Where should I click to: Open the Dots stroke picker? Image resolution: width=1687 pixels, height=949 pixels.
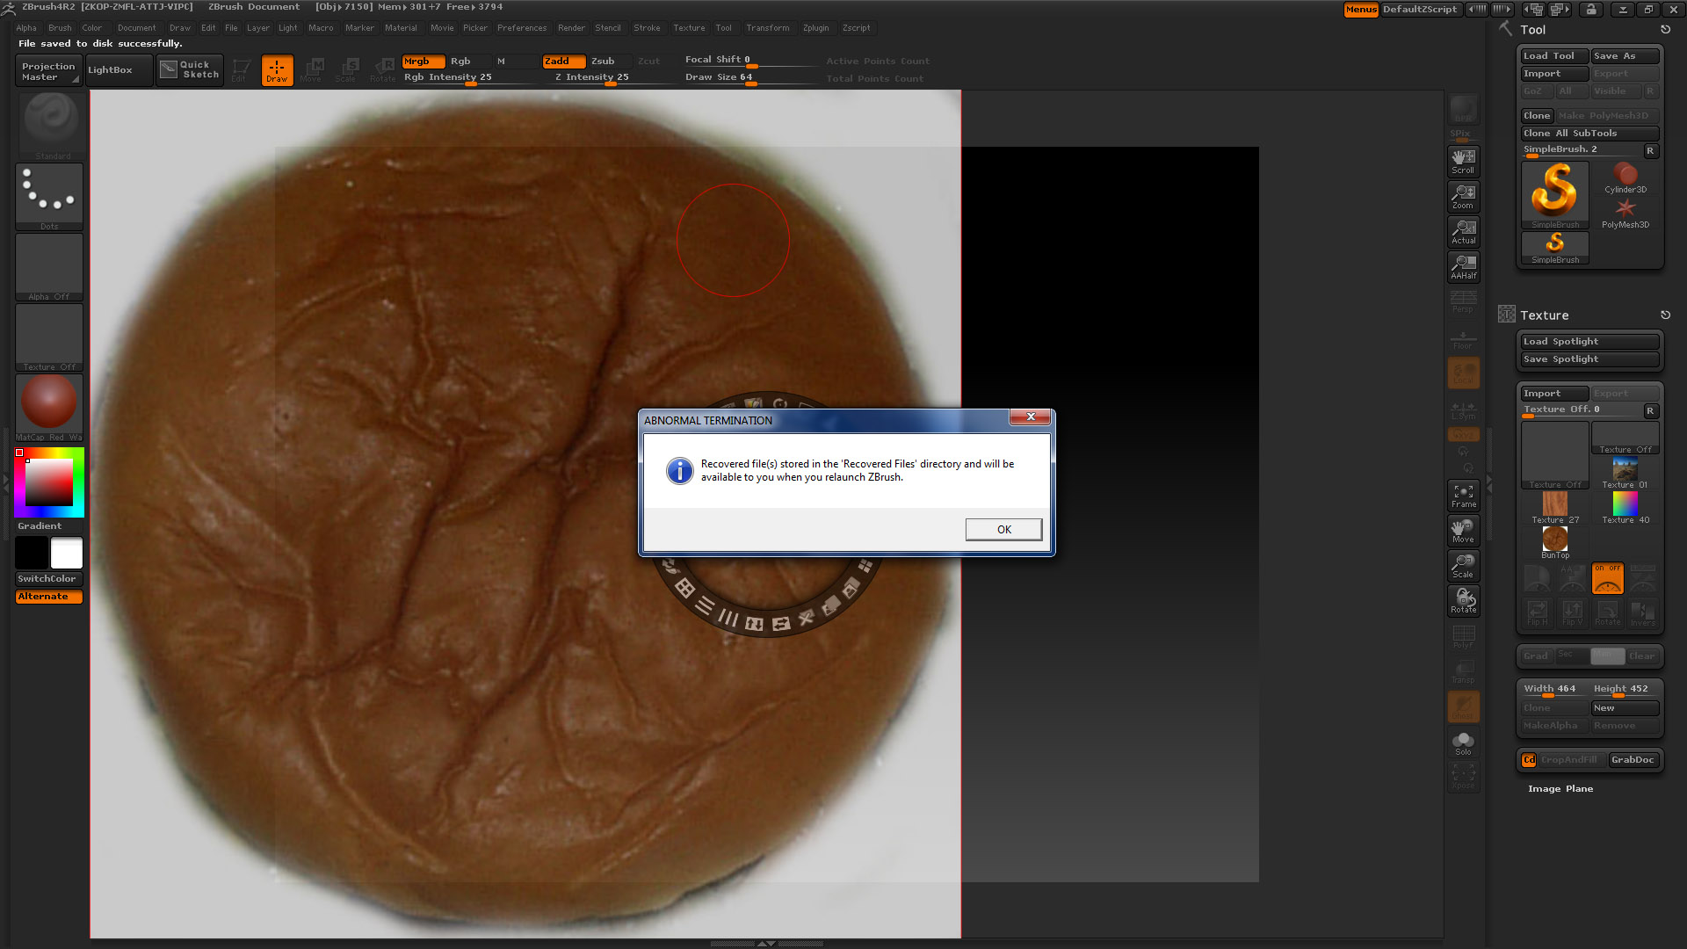(49, 195)
